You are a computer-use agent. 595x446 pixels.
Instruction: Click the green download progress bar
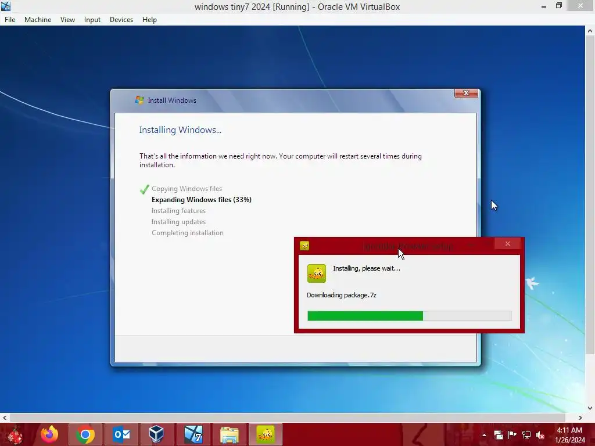click(x=409, y=316)
